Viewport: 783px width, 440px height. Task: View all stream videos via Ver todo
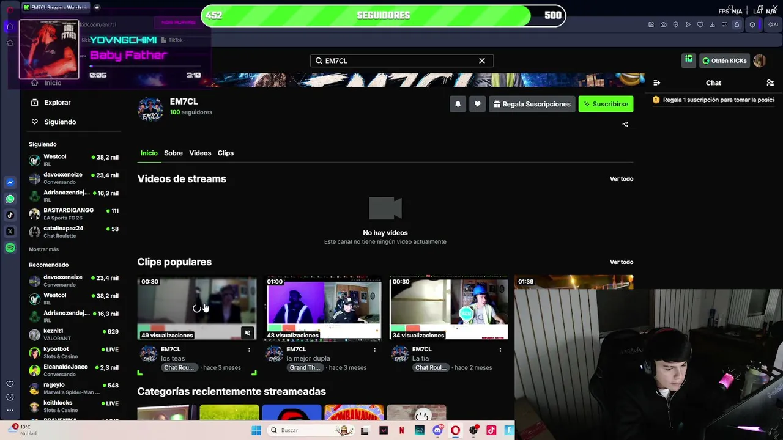pos(622,179)
